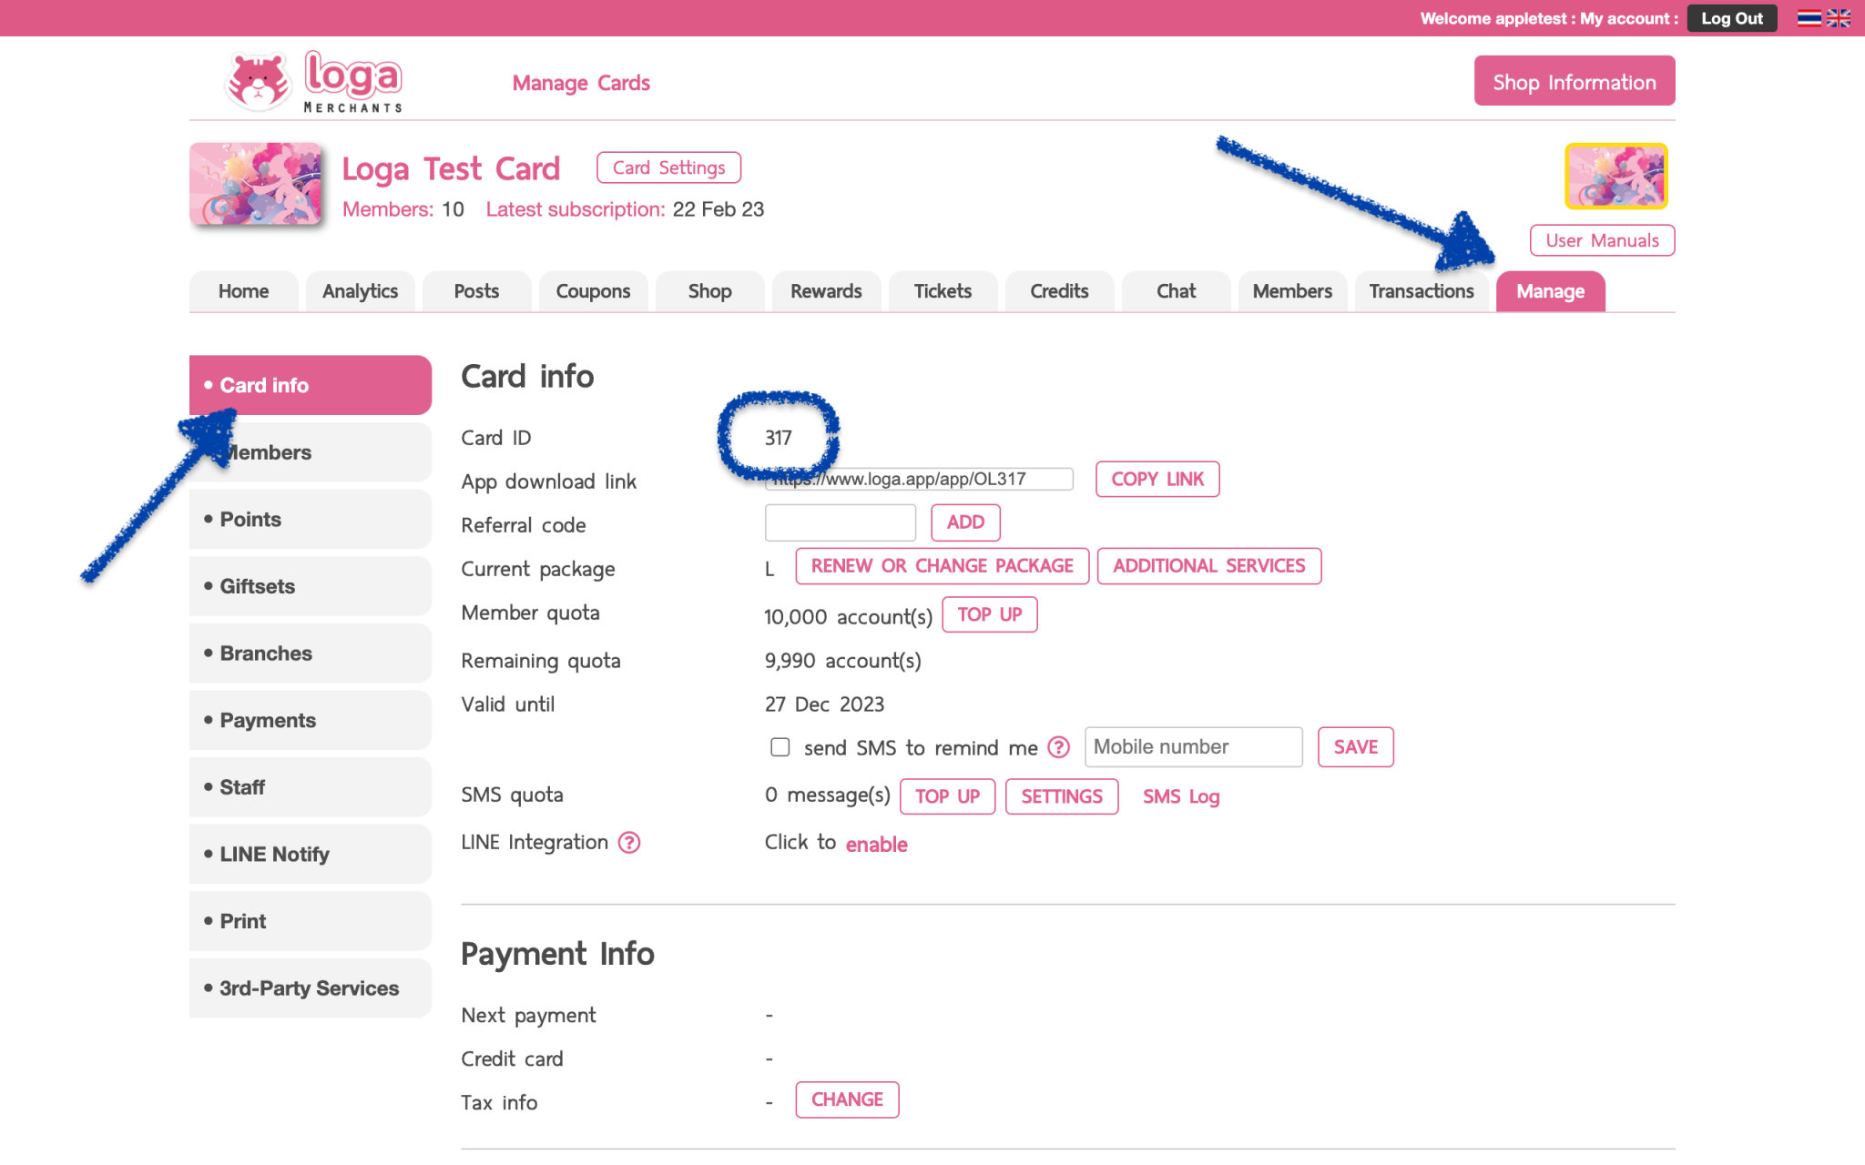Open the Transactions tab
This screenshot has width=1865, height=1165.
tap(1421, 291)
